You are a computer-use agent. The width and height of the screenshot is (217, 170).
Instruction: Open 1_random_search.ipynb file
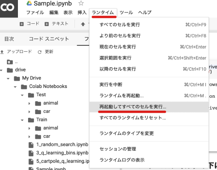click(x=62, y=144)
